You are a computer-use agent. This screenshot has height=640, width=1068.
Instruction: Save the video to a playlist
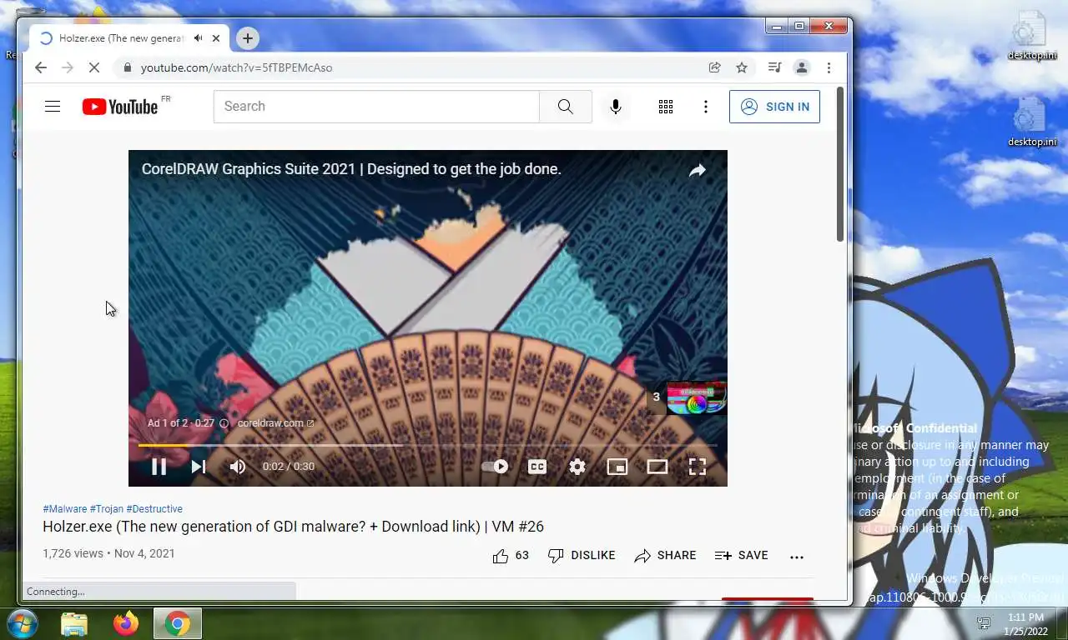tap(742, 556)
